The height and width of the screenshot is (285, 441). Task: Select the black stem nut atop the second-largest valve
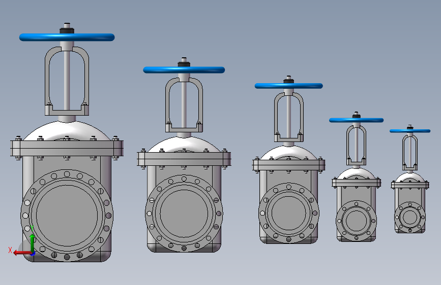click(184, 64)
